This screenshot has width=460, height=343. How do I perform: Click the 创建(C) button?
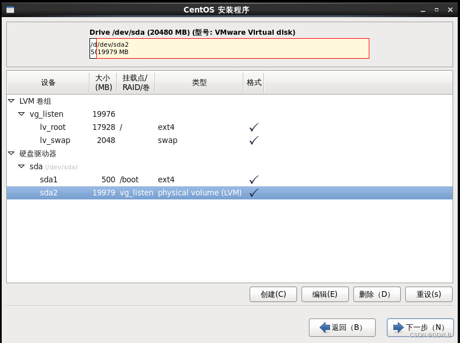[x=273, y=295]
